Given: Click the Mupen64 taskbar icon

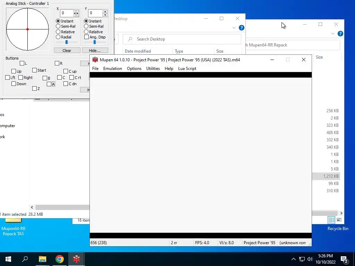Looking at the screenshot, I should click(x=77, y=259).
